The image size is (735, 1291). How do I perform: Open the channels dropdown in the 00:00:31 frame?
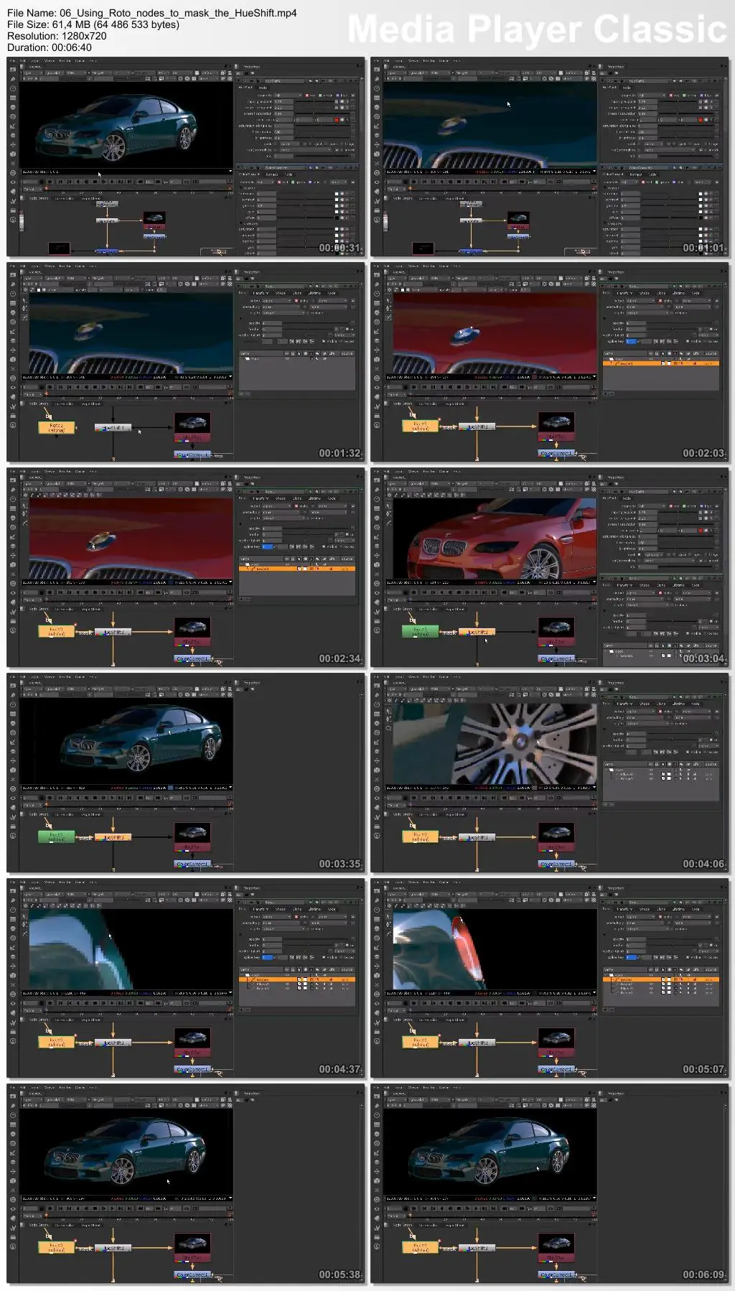tap(289, 95)
